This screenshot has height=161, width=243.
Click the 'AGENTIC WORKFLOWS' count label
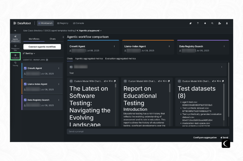coord(47,60)
